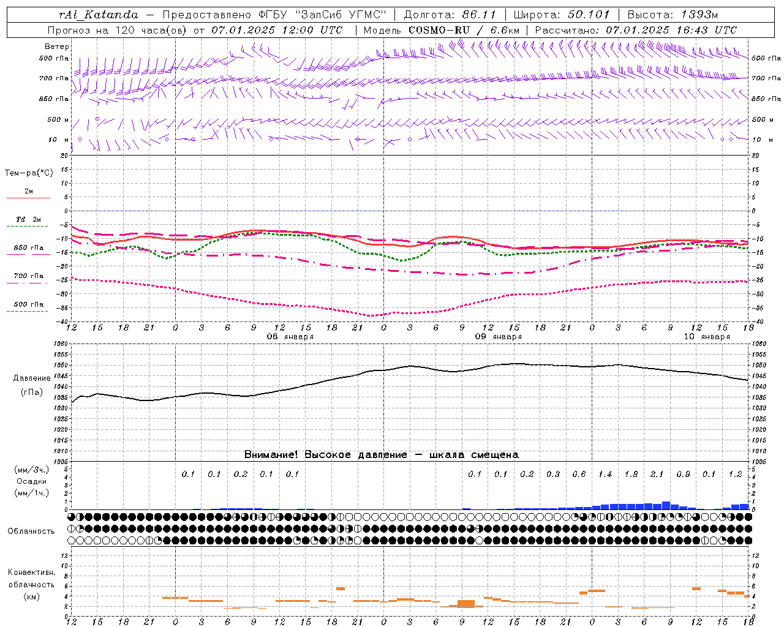
Task: Click the 2.1 precipitation value
Action: click(x=657, y=474)
